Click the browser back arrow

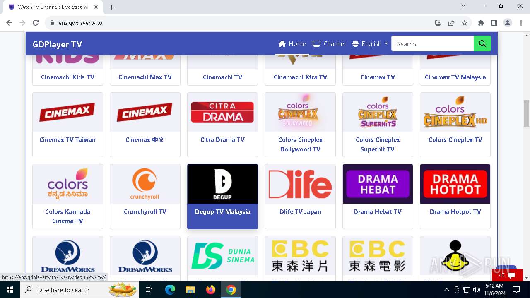click(9, 23)
